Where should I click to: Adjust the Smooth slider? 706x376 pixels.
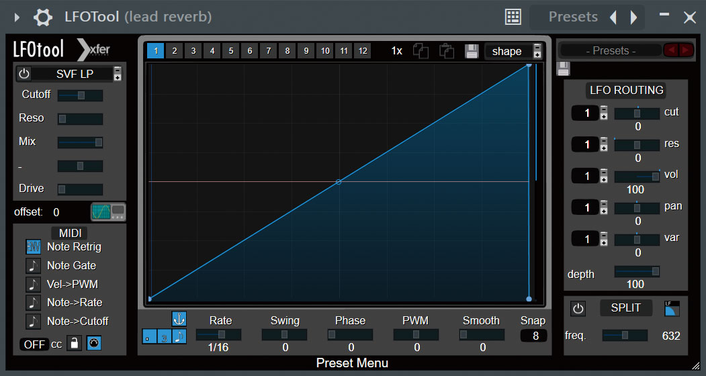click(482, 334)
